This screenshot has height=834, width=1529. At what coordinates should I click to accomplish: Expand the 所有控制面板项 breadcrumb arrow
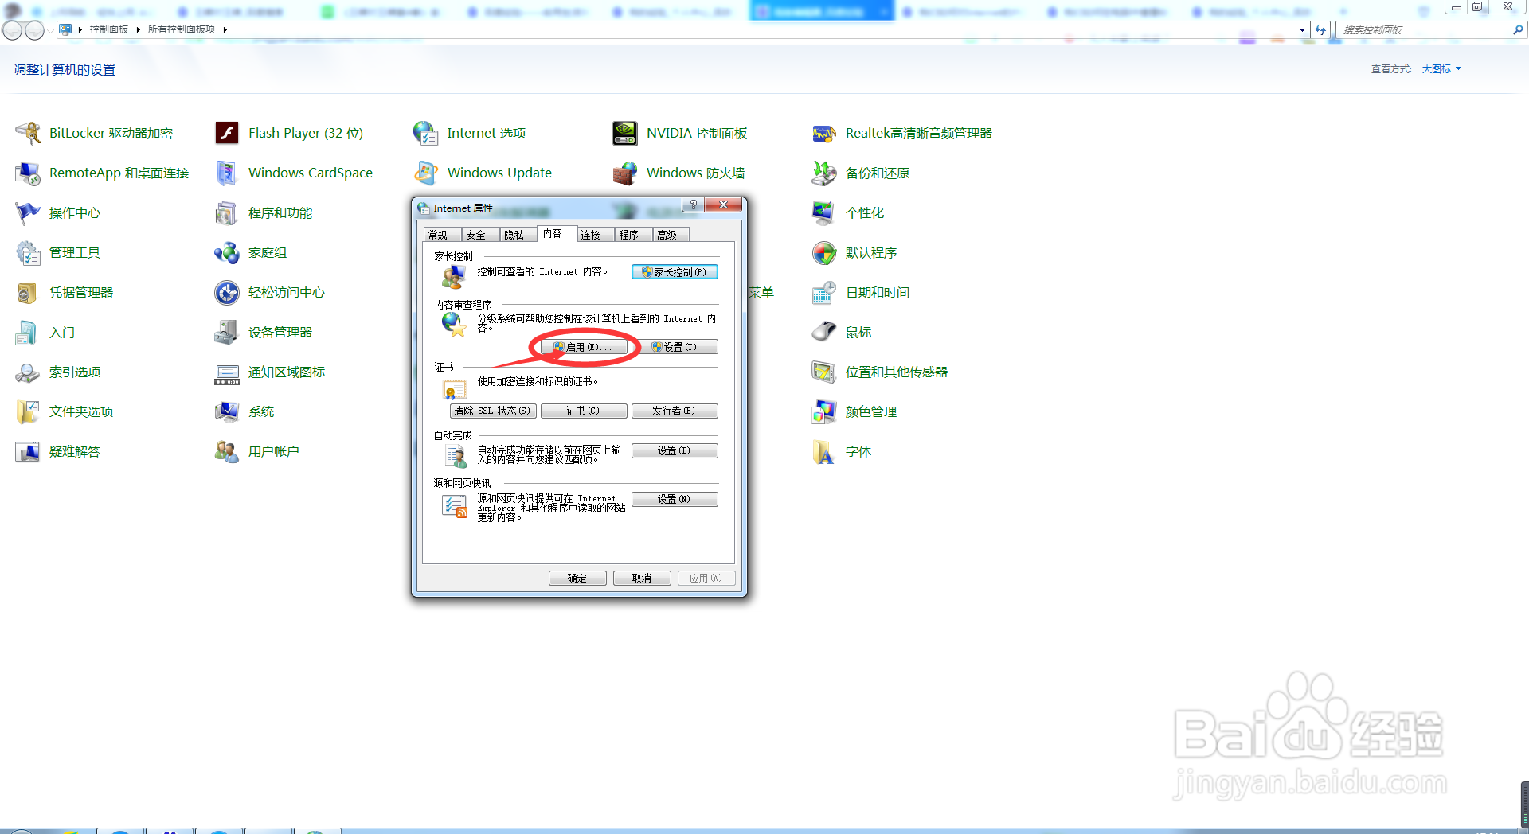pos(225,29)
